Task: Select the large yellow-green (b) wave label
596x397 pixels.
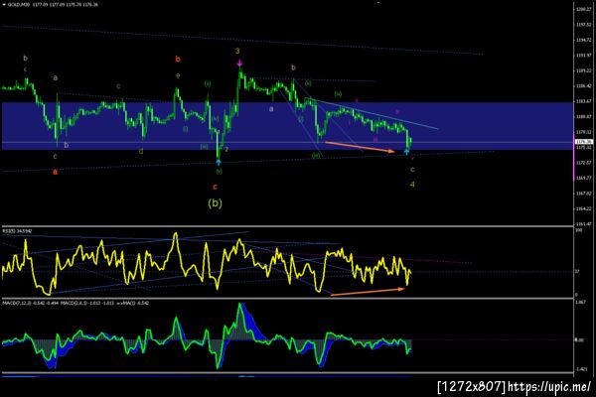Action: (216, 203)
